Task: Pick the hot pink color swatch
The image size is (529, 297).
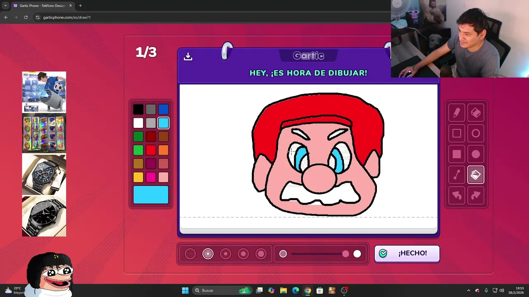Action: 151,177
